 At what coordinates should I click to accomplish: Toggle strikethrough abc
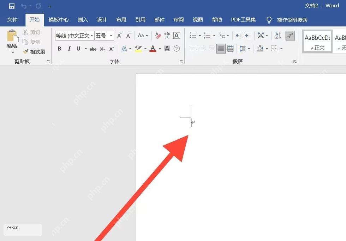coord(93,49)
